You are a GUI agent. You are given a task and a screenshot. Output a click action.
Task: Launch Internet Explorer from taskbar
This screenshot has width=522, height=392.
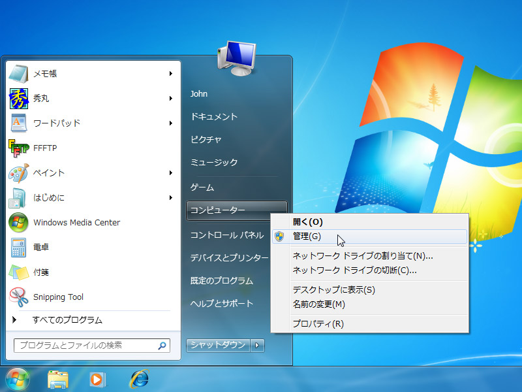tap(139, 379)
